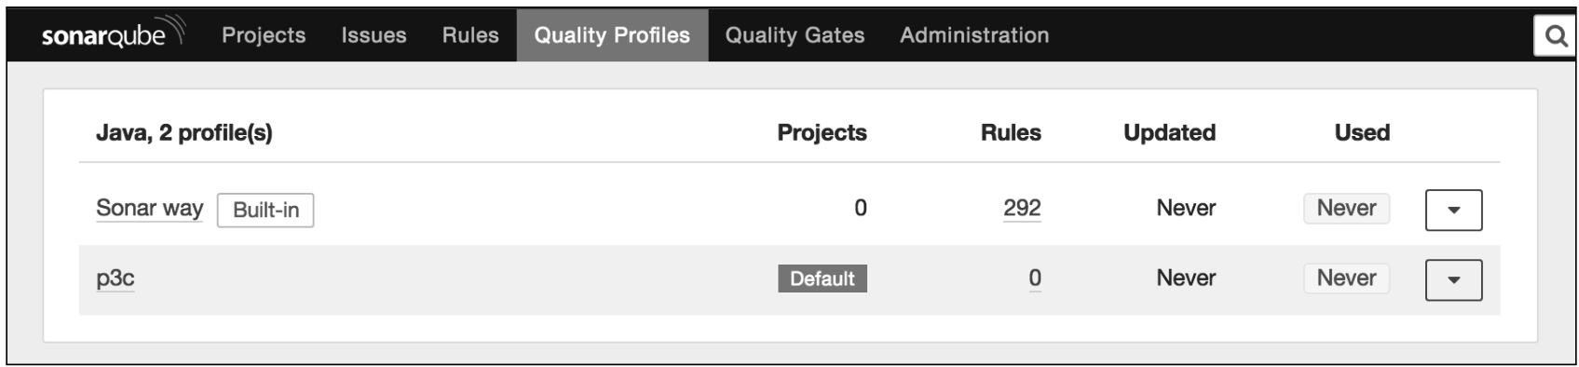Click the Default badge on p3c
The width and height of the screenshot is (1579, 367).
coord(823,279)
